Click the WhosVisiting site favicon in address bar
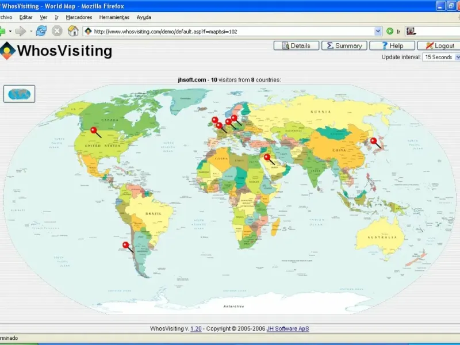 89,31
